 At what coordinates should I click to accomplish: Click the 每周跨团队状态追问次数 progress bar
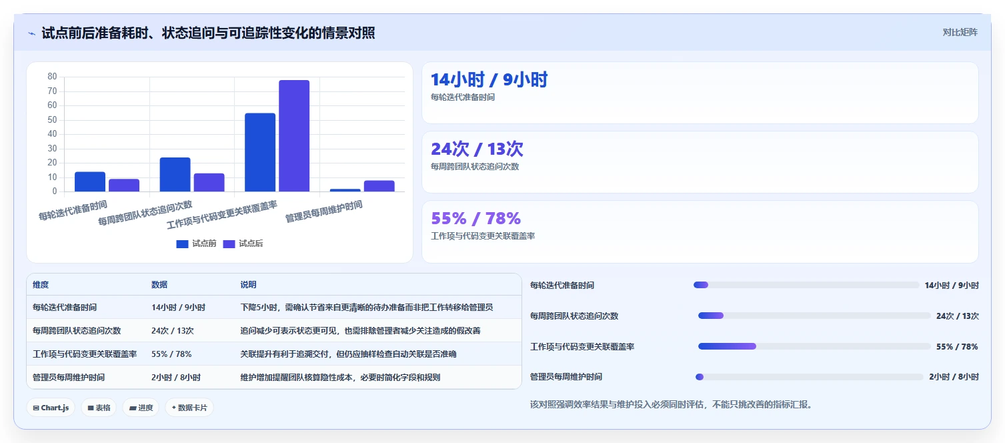click(814, 316)
